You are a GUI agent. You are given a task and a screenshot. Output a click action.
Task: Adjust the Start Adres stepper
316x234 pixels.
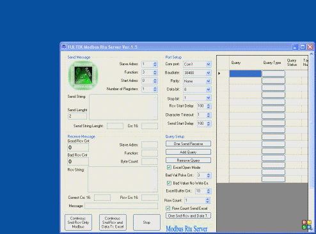pyautogui.click(x=155, y=81)
